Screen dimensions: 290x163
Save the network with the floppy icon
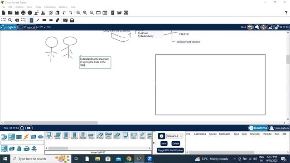click(x=17, y=13)
